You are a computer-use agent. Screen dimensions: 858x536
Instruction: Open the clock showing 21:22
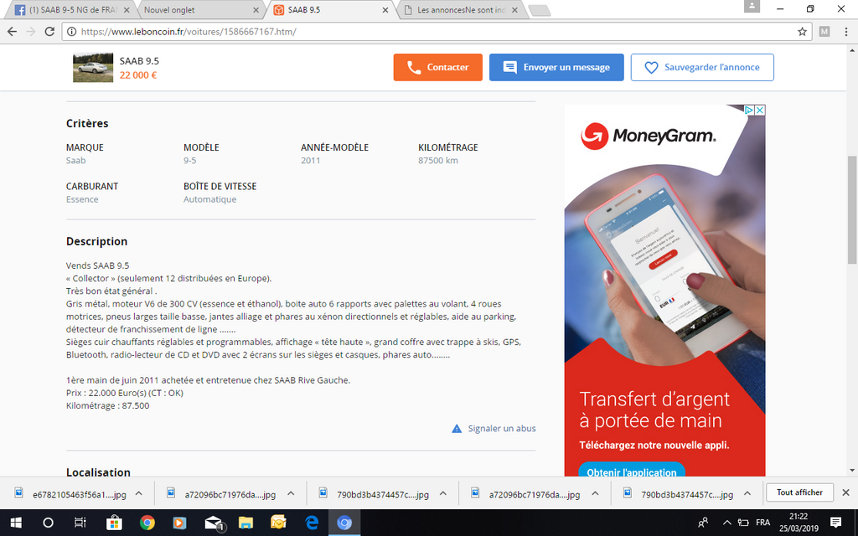[x=799, y=523]
